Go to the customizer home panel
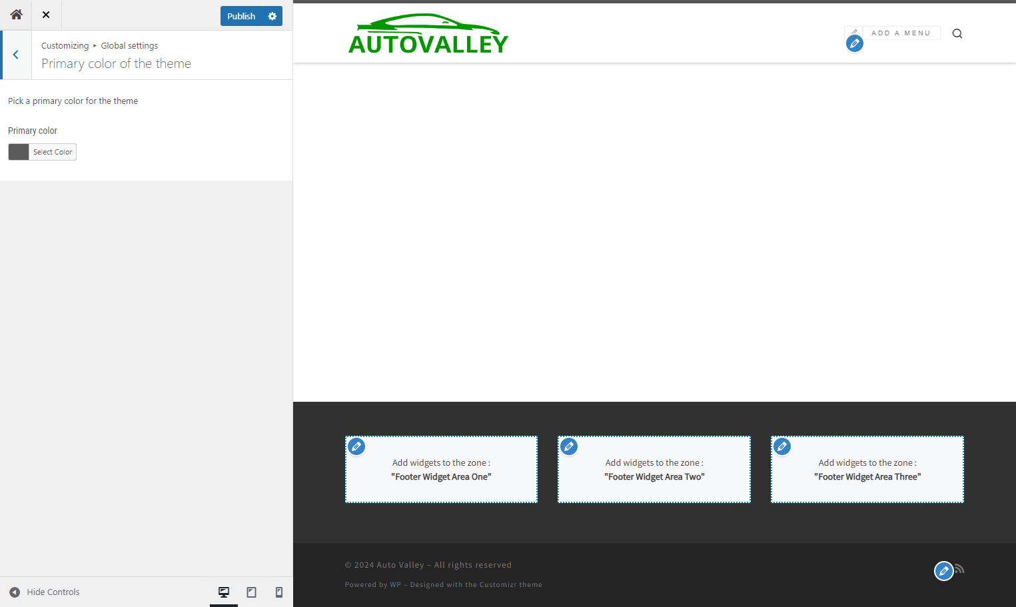The image size is (1016, 607). tap(16, 15)
